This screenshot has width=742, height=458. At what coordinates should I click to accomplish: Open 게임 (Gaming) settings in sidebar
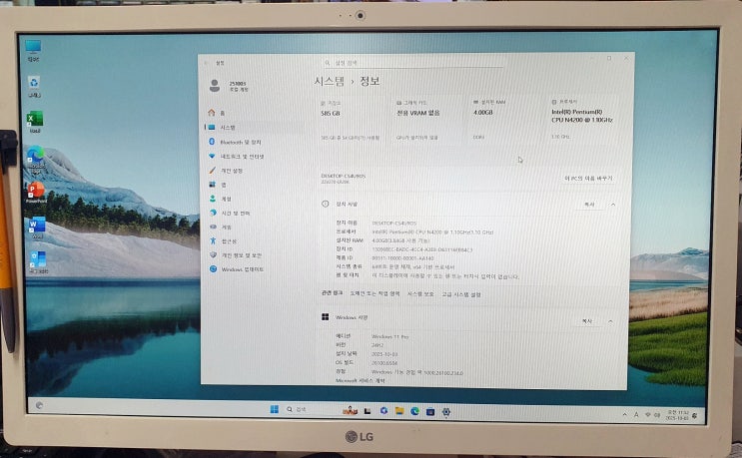point(220,227)
